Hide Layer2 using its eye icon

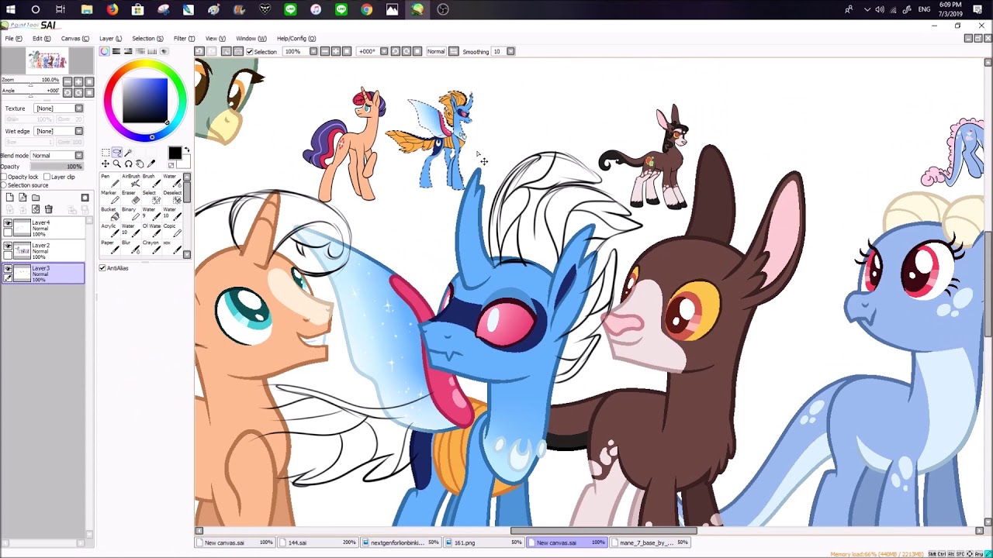pyautogui.click(x=8, y=246)
